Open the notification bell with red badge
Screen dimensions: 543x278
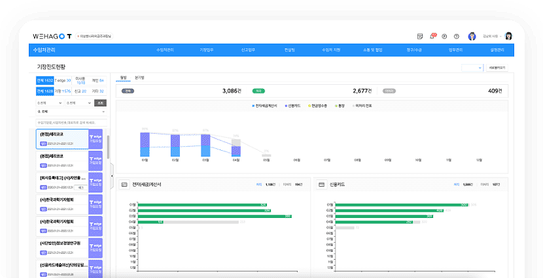click(432, 36)
